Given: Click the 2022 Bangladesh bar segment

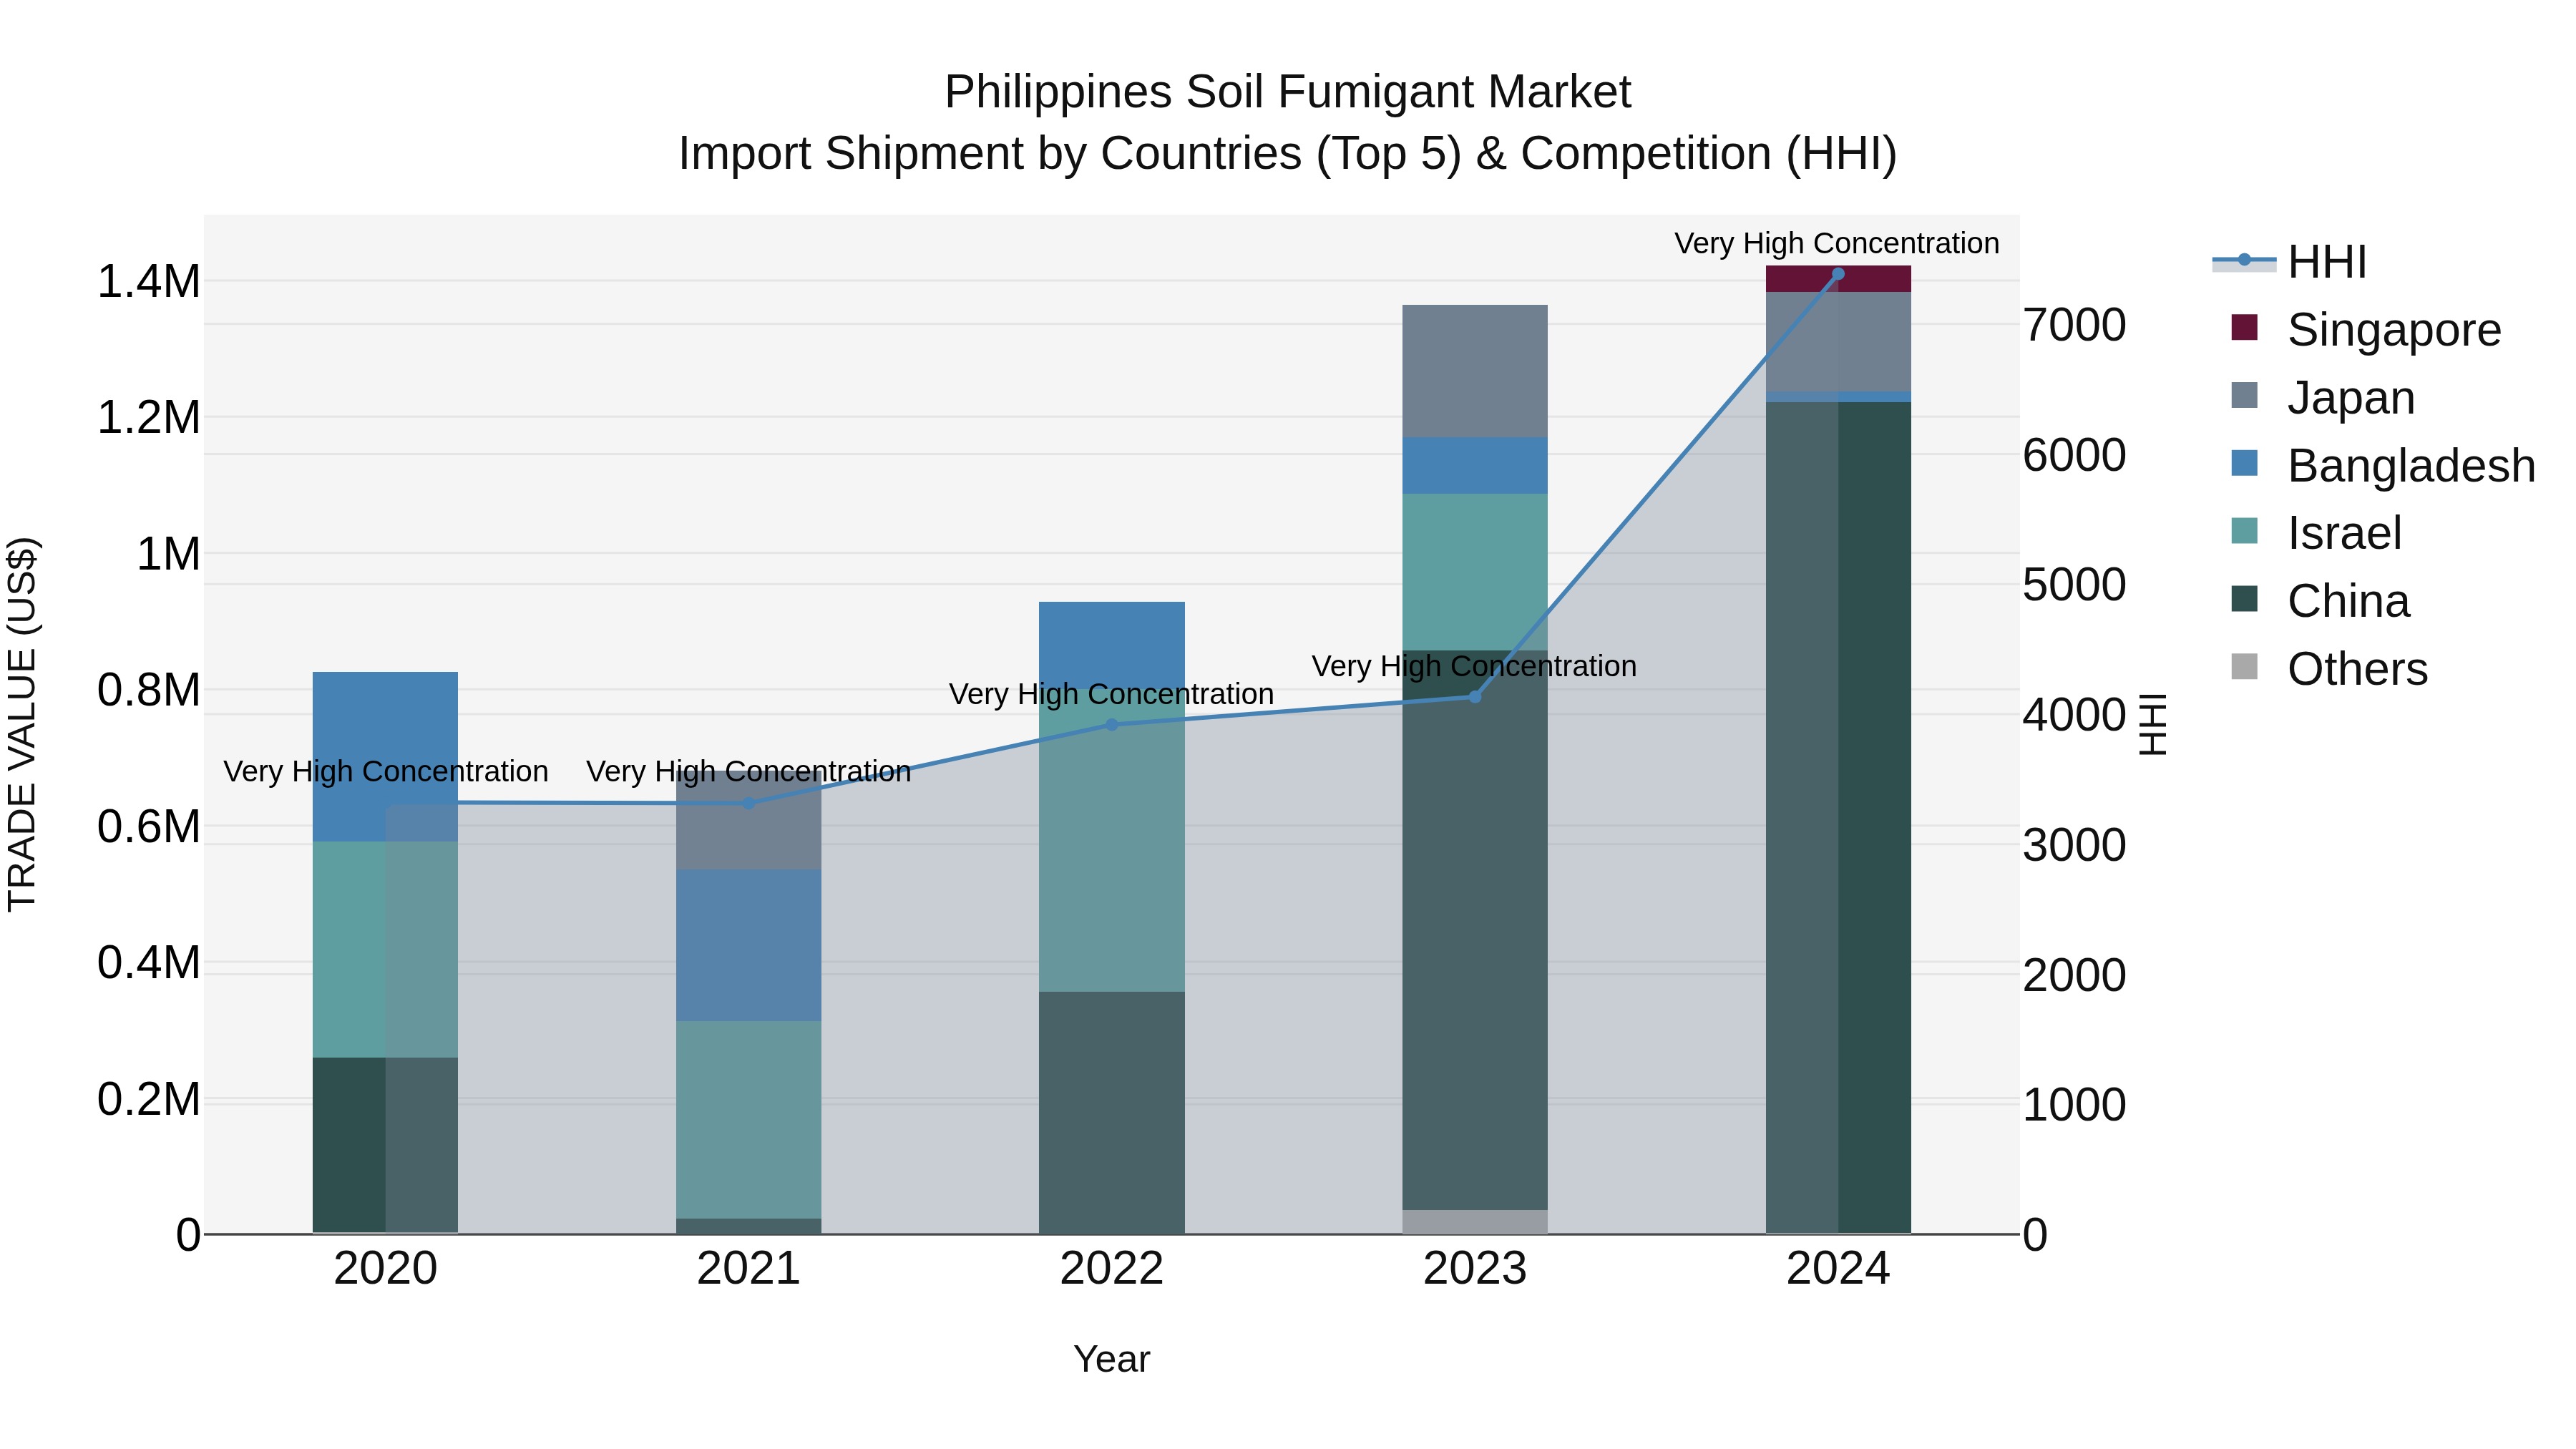Looking at the screenshot, I should point(1112,643).
